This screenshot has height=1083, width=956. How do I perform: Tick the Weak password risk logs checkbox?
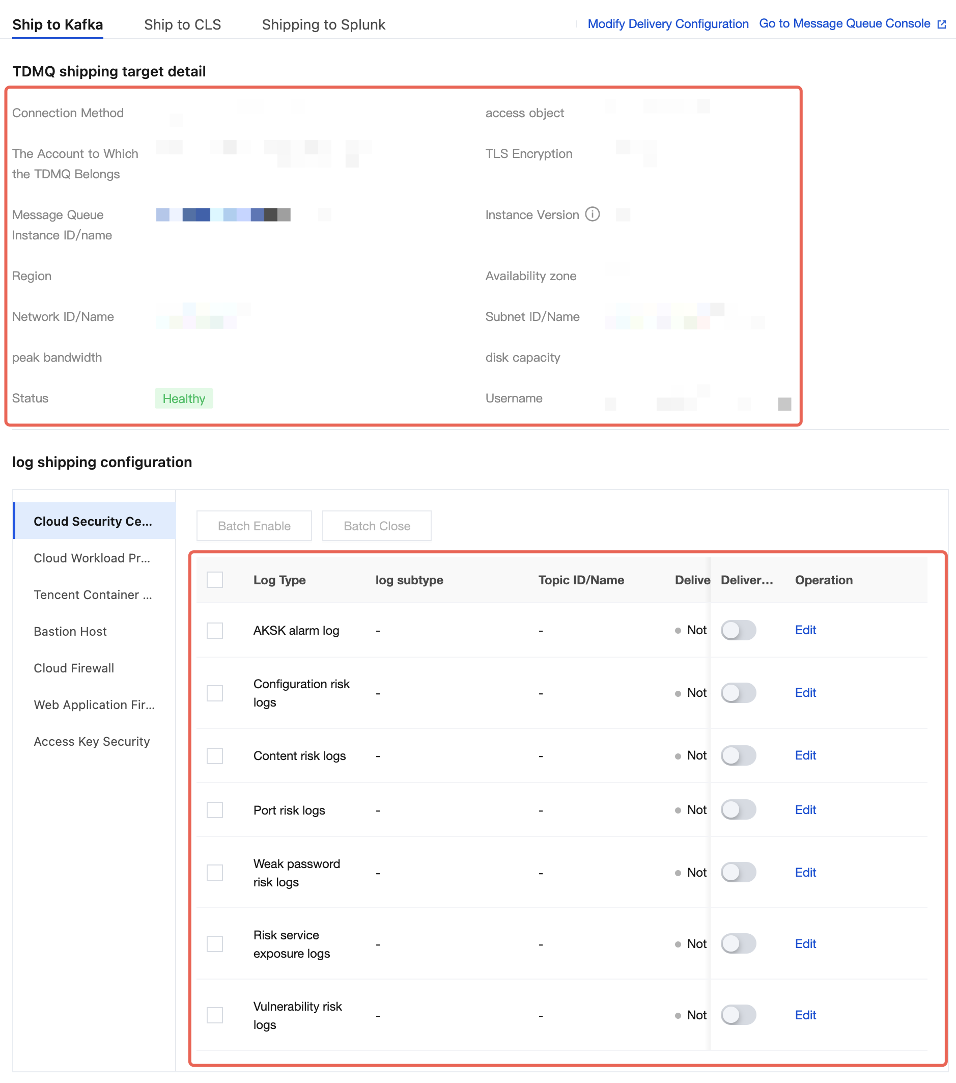(x=214, y=872)
